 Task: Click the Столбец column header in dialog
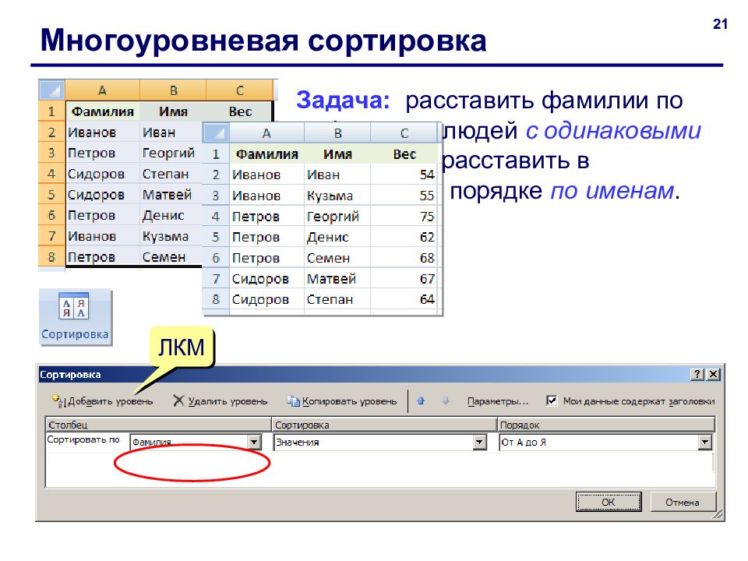click(158, 425)
